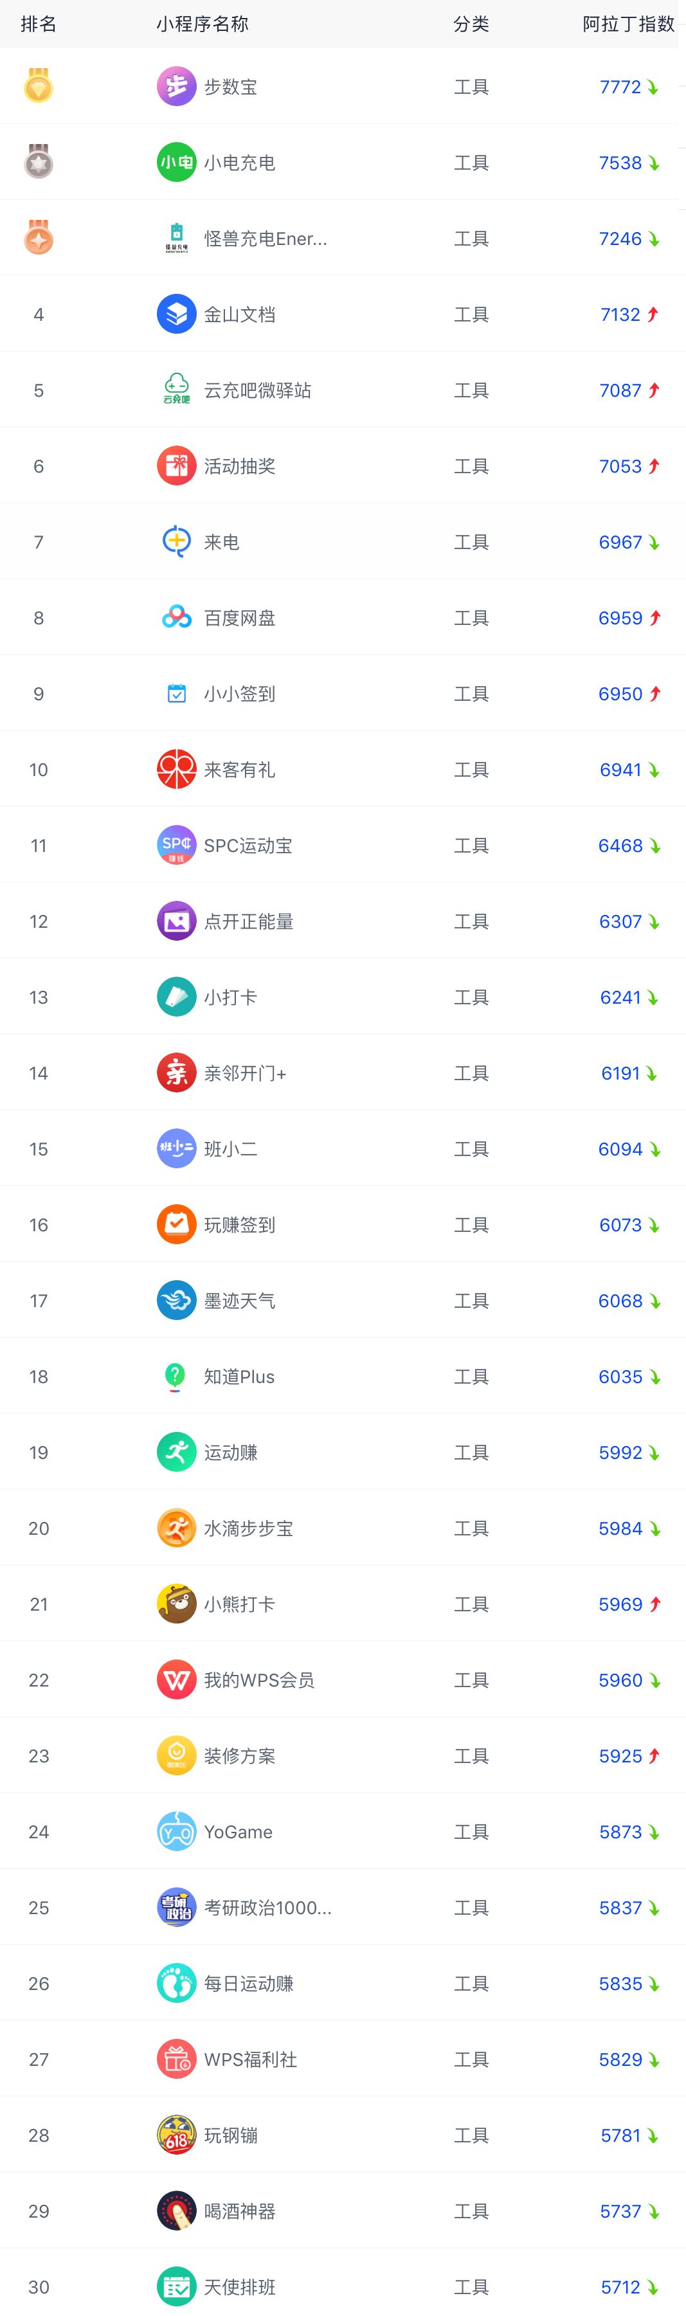This screenshot has width=686, height=2316.
Task: Open the 喝酒神器 icon
Action: pos(176,2211)
